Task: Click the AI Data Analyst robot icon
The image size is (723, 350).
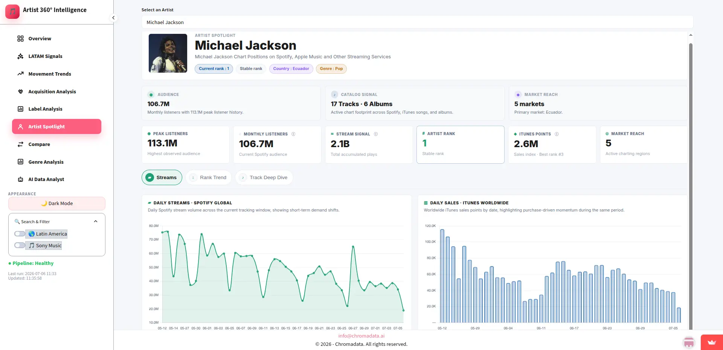Action: (x=20, y=180)
